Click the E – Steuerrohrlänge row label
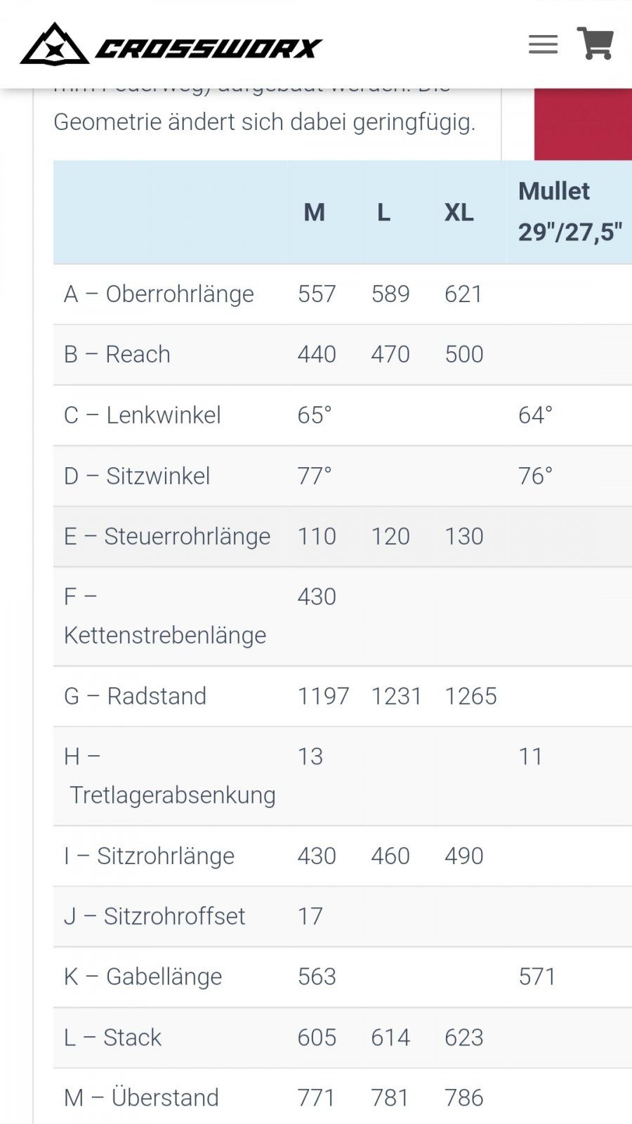 pos(167,537)
